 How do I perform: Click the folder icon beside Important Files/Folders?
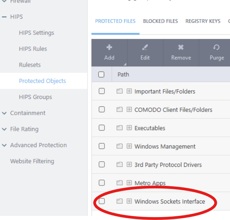point(119,91)
